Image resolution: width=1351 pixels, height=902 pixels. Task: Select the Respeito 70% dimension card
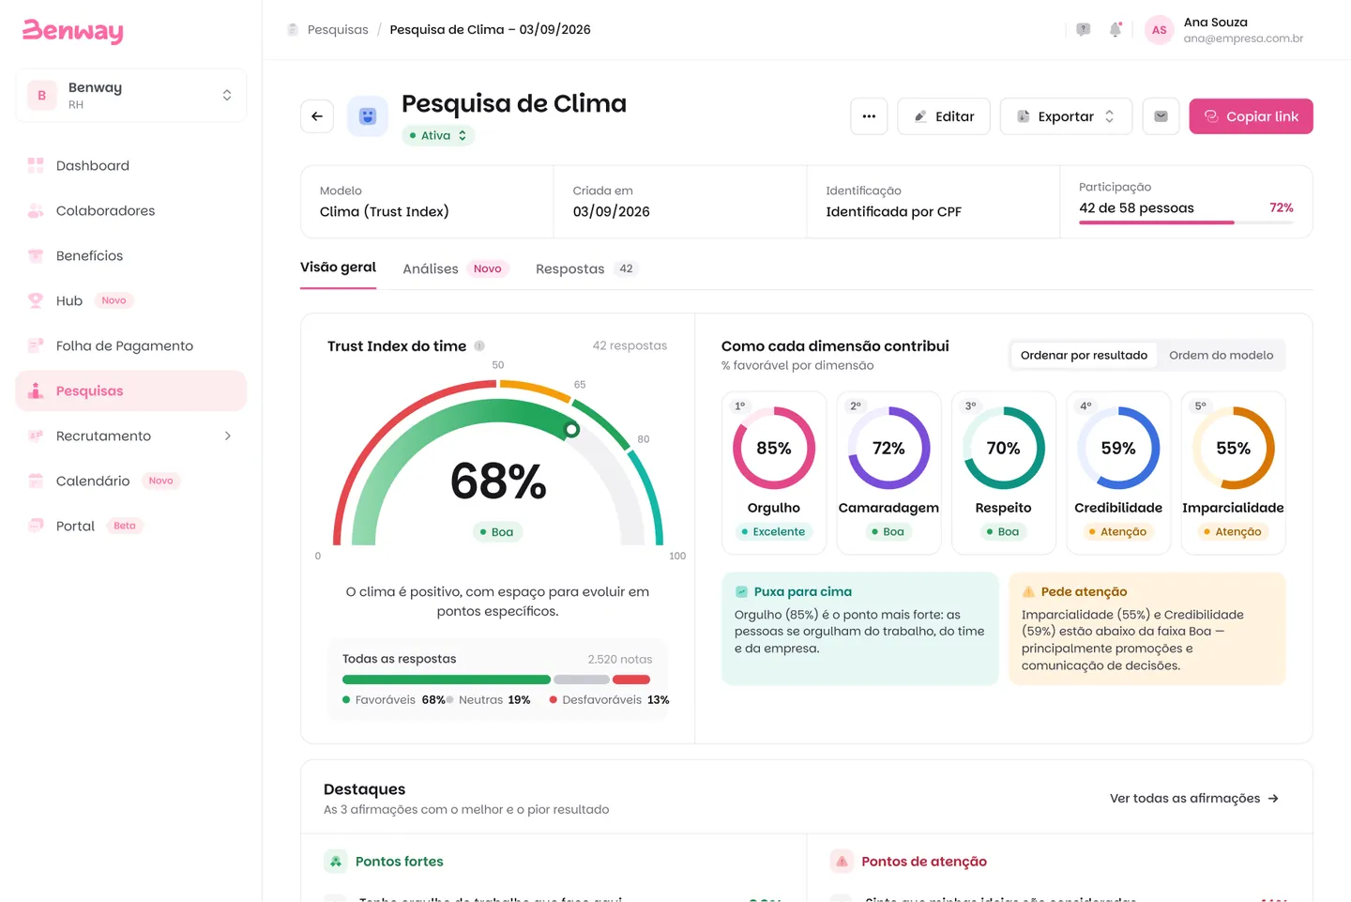(1003, 473)
